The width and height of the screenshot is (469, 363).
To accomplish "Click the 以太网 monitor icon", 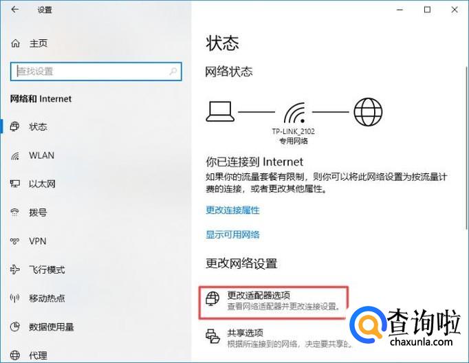I will (x=15, y=184).
